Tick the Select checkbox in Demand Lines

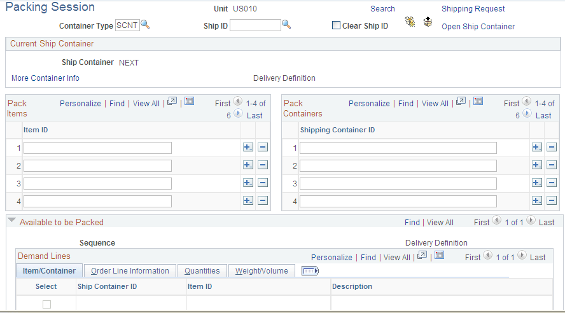click(x=47, y=304)
